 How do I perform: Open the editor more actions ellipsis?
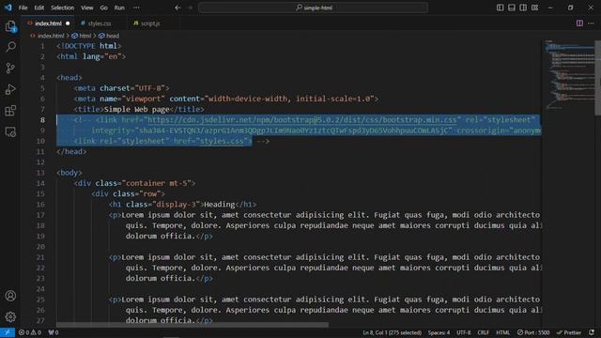pyautogui.click(x=591, y=23)
